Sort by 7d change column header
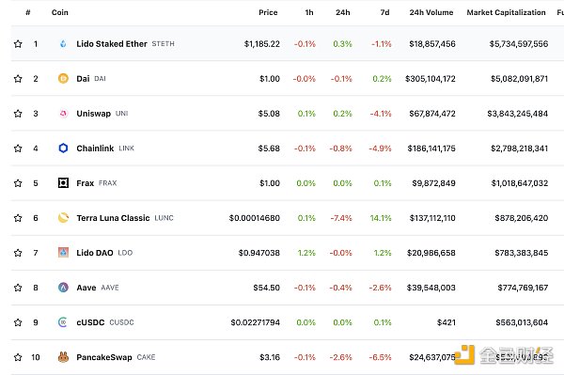564x375 pixels. click(x=384, y=12)
